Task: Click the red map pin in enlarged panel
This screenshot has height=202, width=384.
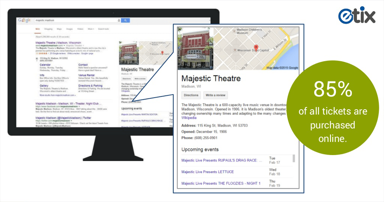Action: tap(256, 48)
